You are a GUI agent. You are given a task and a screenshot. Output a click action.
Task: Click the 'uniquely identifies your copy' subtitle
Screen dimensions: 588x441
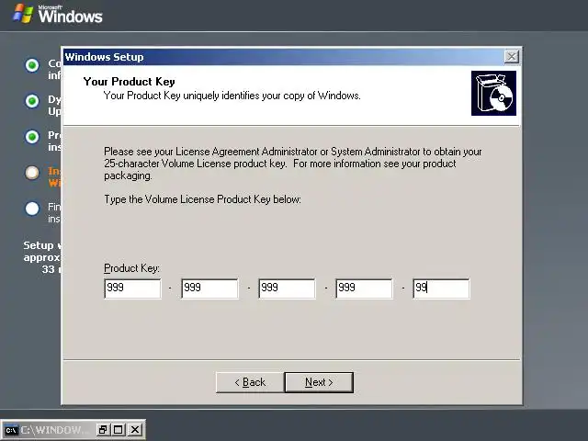(232, 96)
